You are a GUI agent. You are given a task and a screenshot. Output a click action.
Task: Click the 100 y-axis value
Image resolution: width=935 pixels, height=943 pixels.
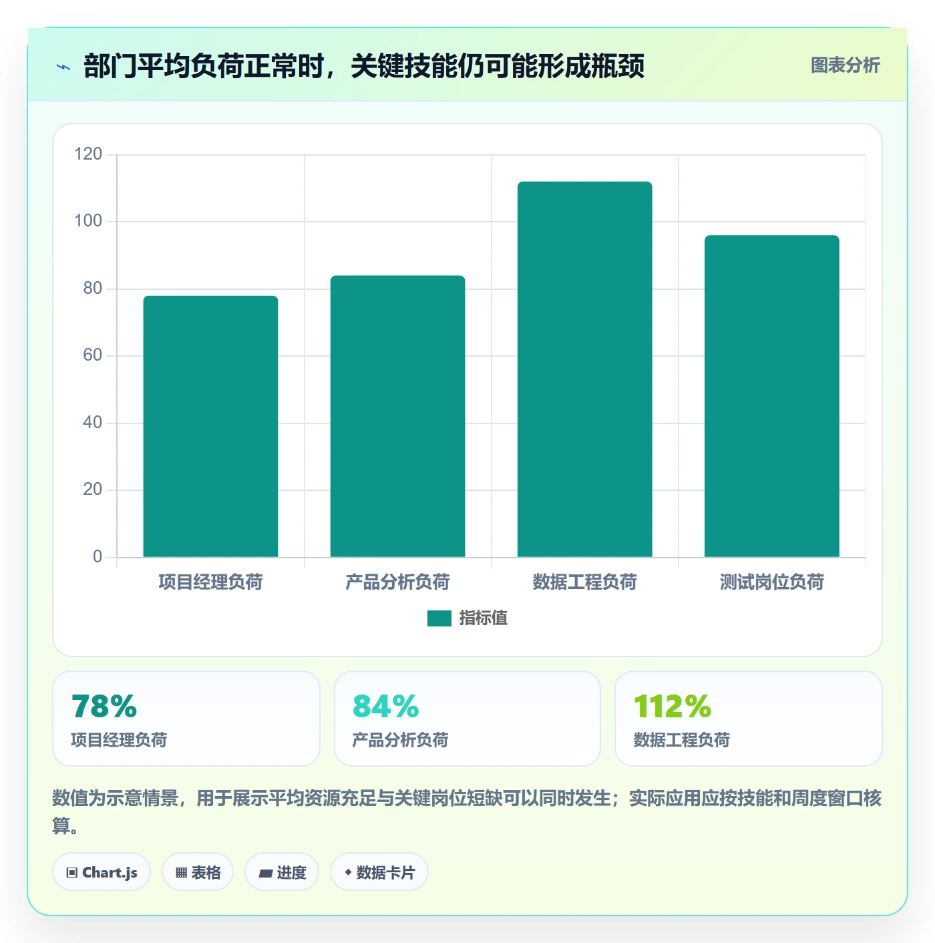coord(88,221)
